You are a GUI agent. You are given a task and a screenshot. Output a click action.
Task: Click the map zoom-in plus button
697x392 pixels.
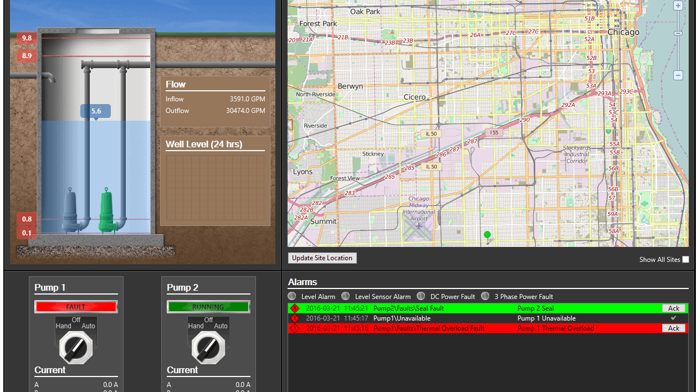[x=678, y=6]
